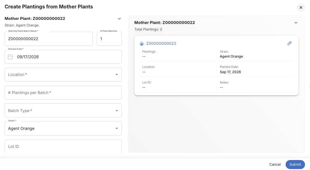Click the Lot ID input field
The width and height of the screenshot is (310, 170).
point(63,146)
